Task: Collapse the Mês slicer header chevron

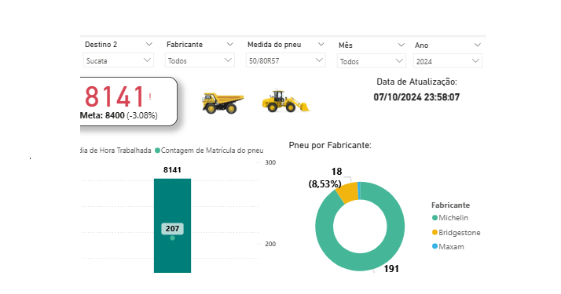Action: coord(401,45)
